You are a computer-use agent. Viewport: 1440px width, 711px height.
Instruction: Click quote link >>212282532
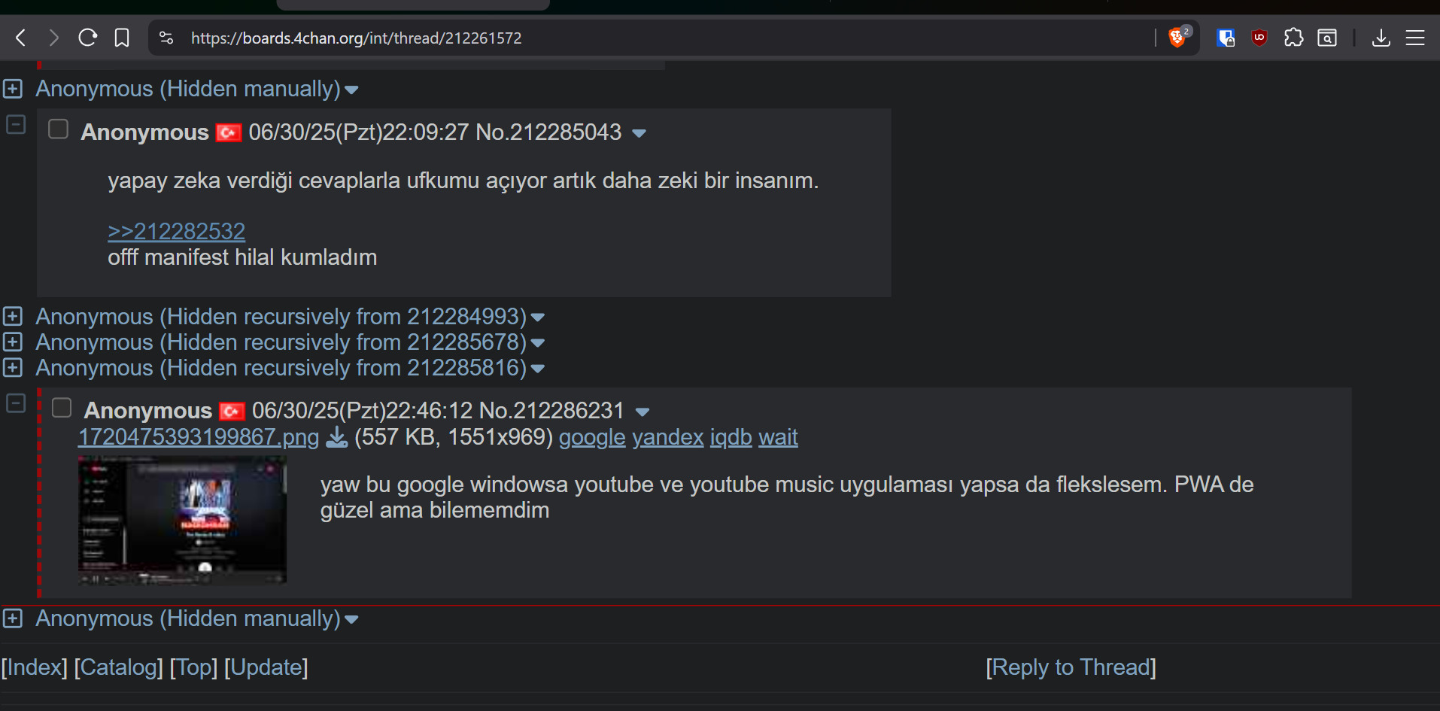pos(176,231)
